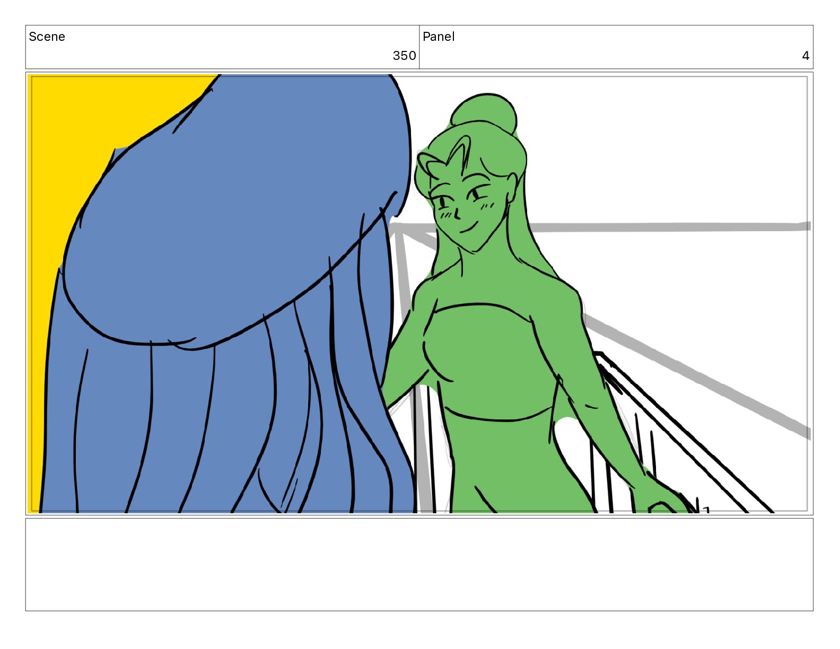
Task: Click the small number 1 mark
Action: tap(706, 510)
